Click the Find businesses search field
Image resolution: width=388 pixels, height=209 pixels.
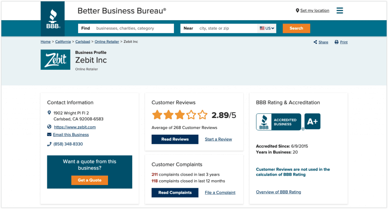coord(126,28)
